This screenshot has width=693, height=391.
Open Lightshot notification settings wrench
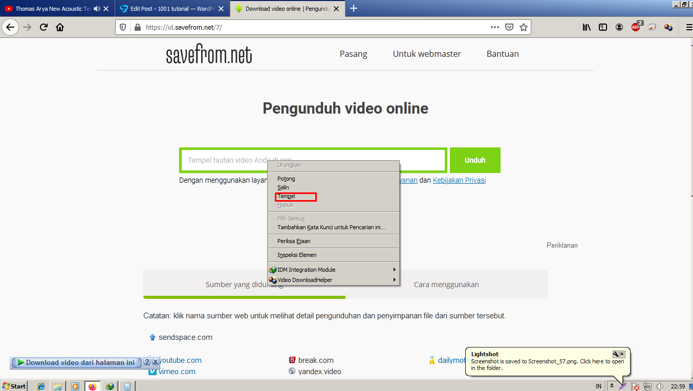point(616,354)
